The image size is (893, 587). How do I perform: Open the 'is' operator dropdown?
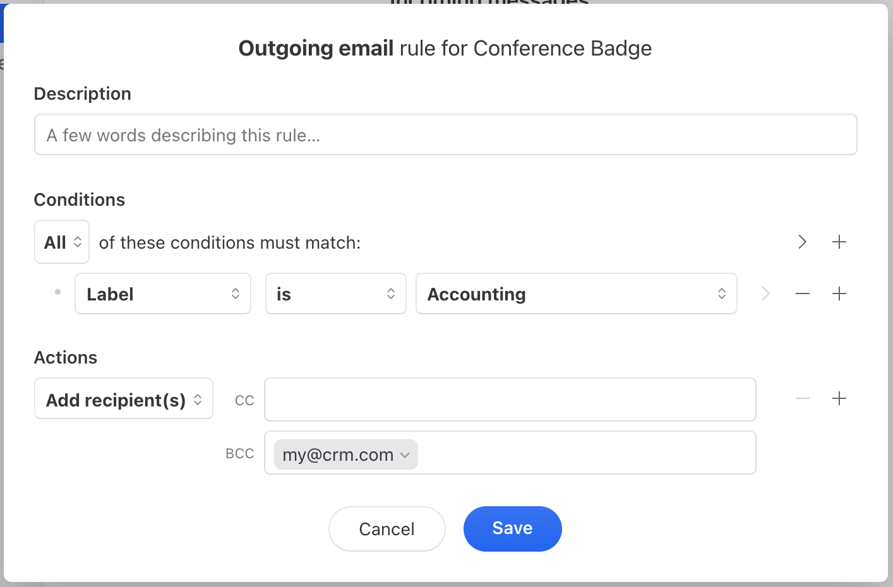click(335, 293)
